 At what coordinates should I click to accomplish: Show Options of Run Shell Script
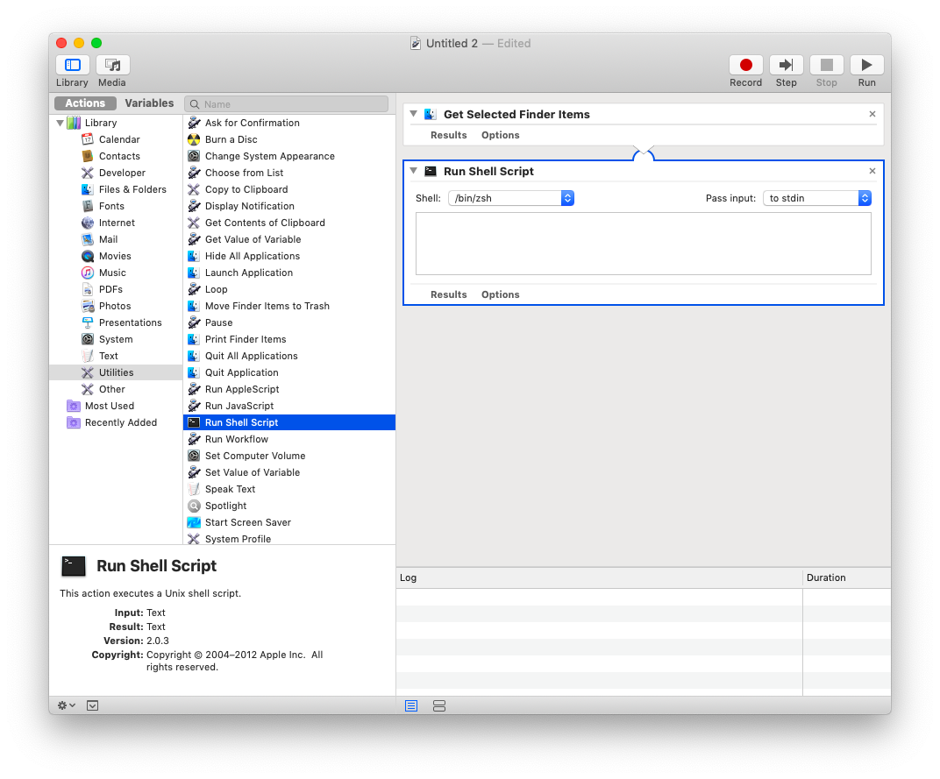(500, 294)
